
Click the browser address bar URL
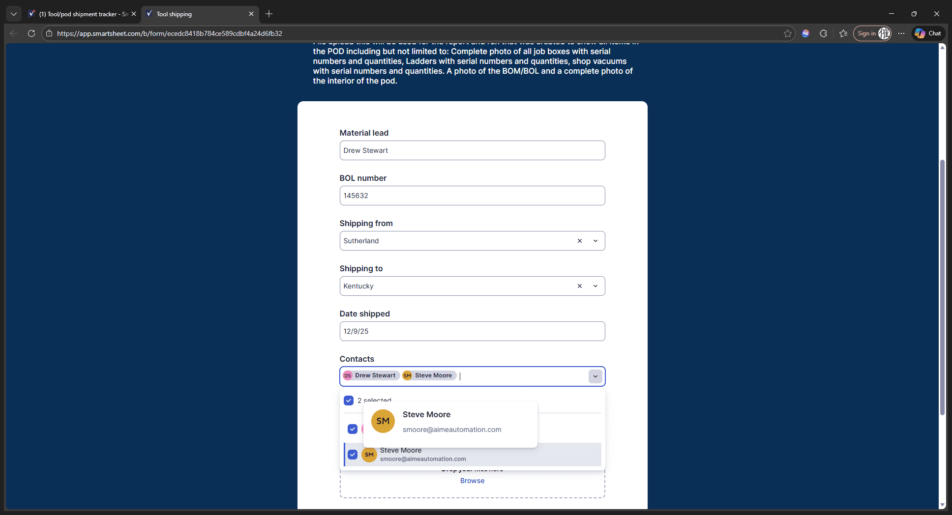(x=170, y=33)
